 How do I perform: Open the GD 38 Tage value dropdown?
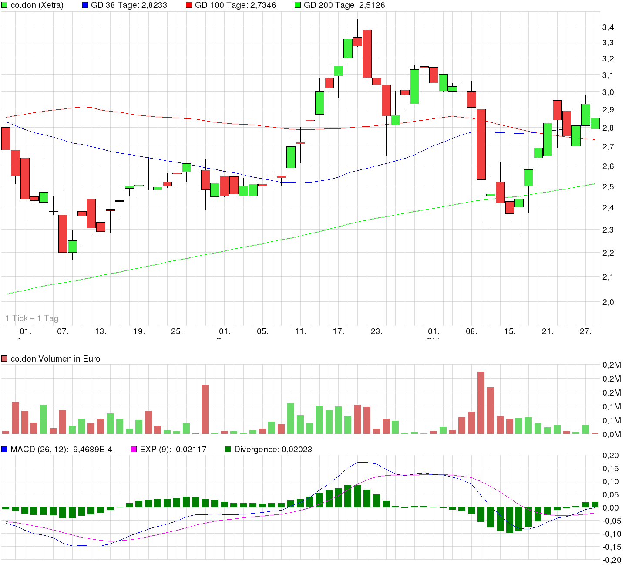tap(130, 5)
